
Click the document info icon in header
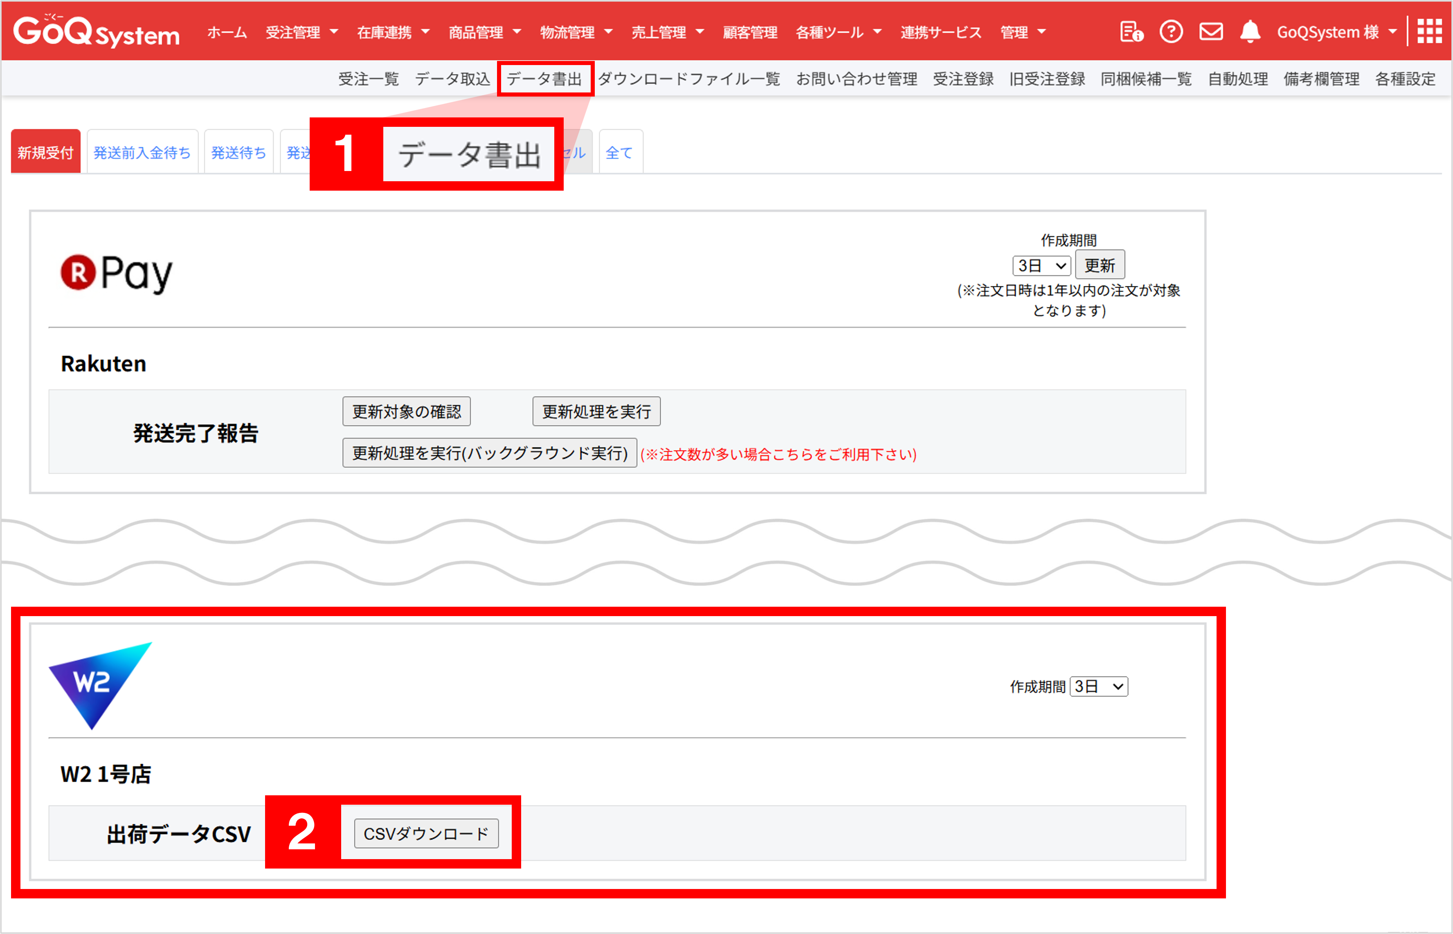click(1131, 32)
